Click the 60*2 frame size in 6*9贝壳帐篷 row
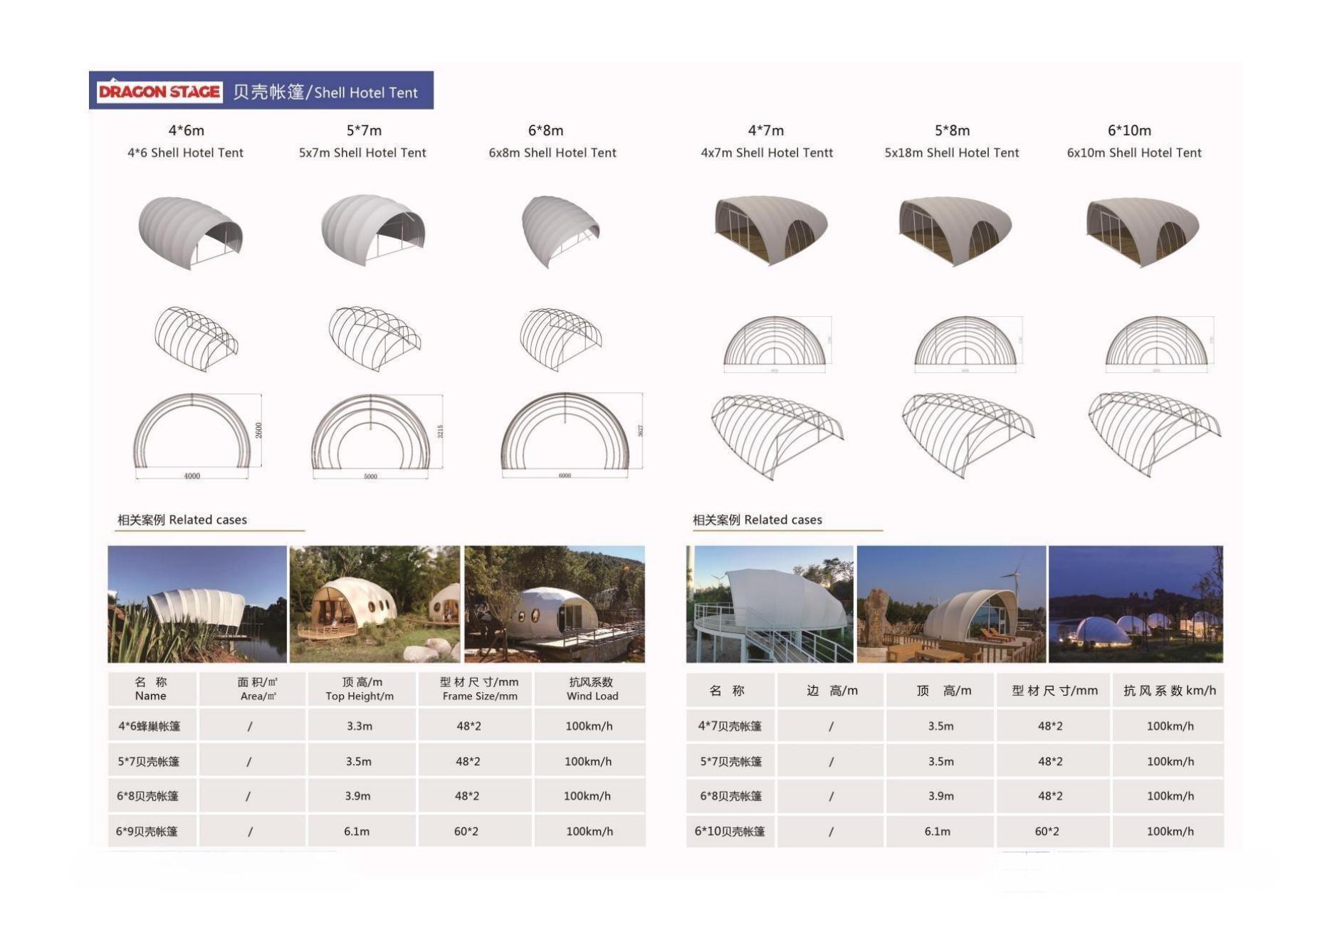This screenshot has width=1332, height=942. [466, 831]
